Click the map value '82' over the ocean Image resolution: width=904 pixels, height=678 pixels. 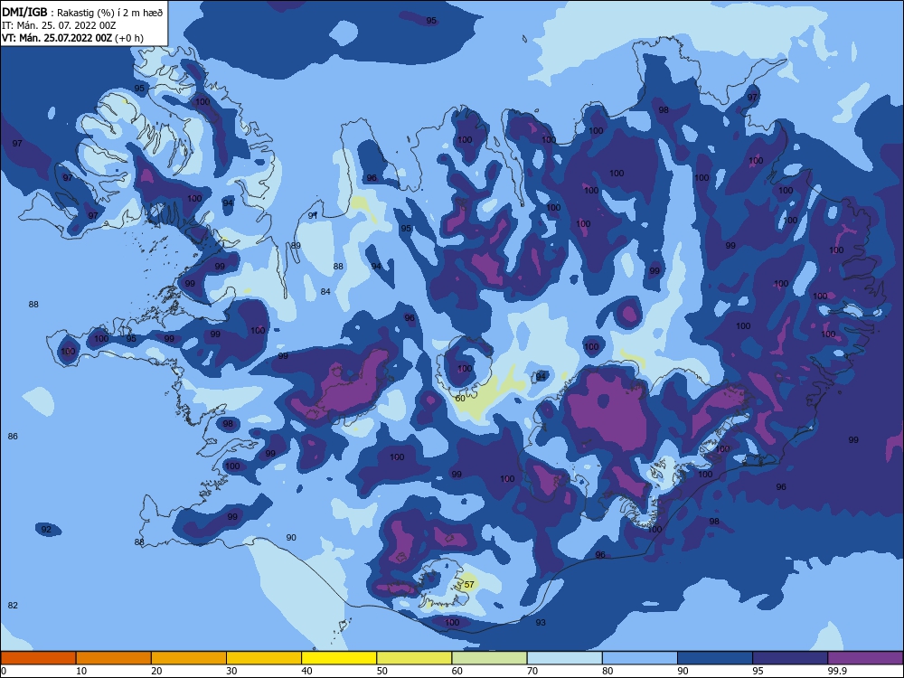13,606
